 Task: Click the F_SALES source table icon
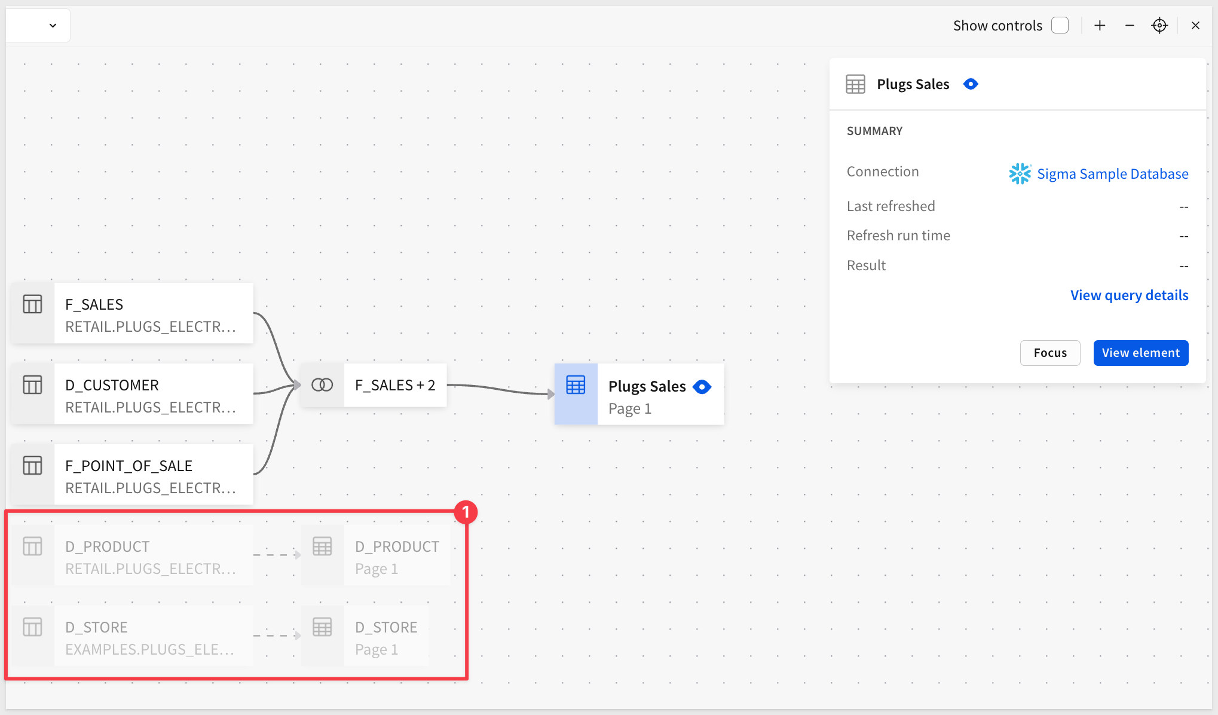pyautogui.click(x=33, y=304)
